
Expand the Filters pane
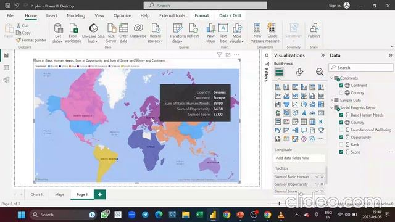coord(267,55)
